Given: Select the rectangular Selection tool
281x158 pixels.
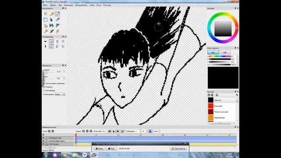Looking at the screenshot, I should tap(46, 19).
